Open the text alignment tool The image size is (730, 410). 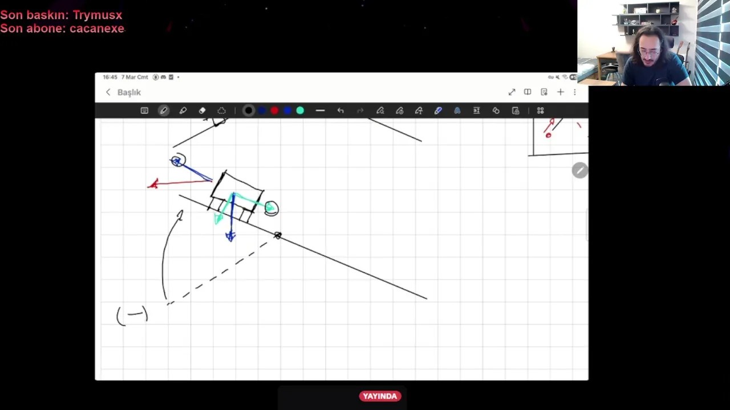[x=477, y=110]
